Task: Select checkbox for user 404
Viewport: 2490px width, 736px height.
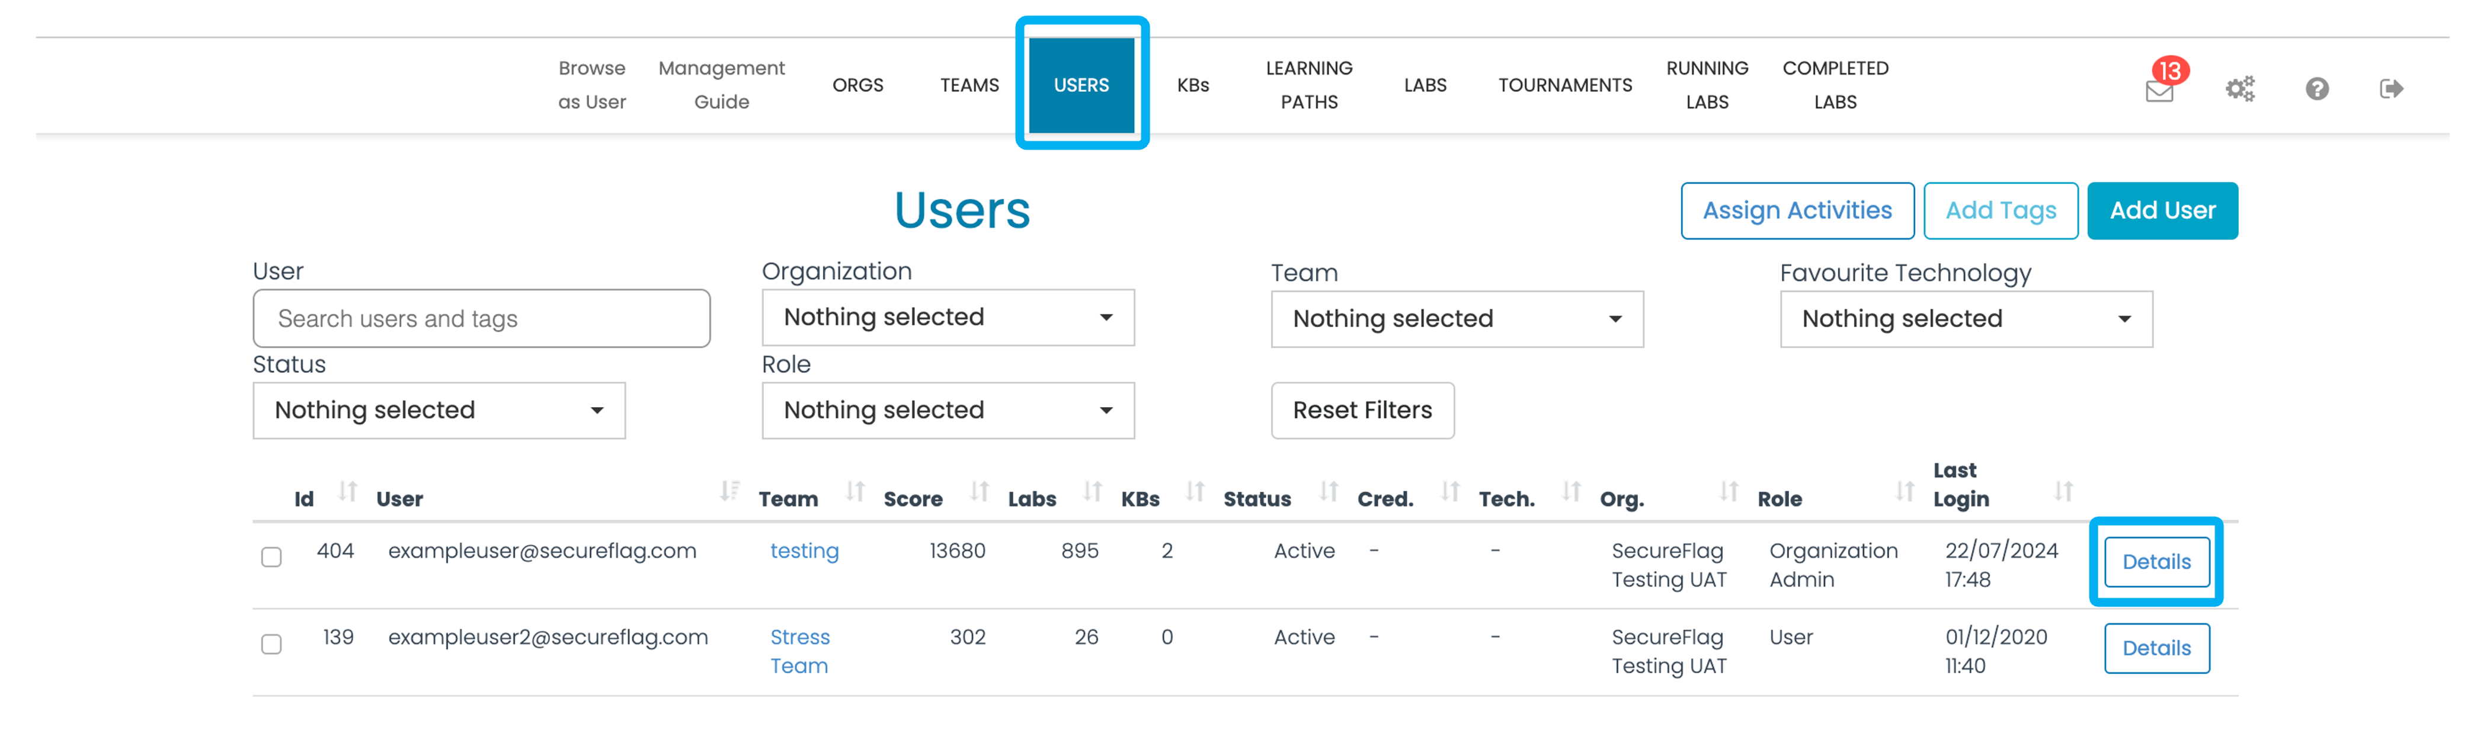Action: [271, 557]
